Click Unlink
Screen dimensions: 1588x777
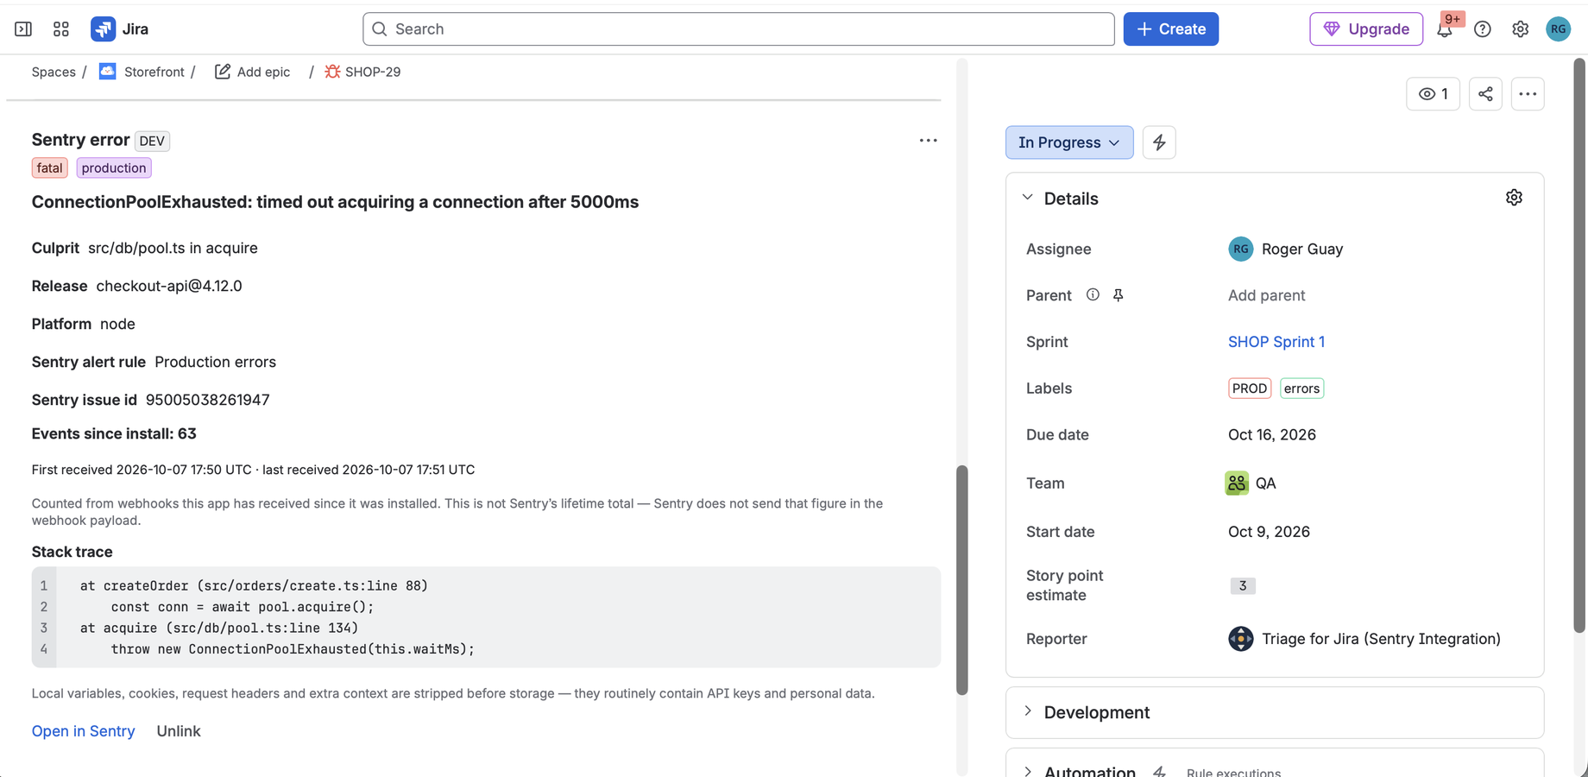coord(179,731)
